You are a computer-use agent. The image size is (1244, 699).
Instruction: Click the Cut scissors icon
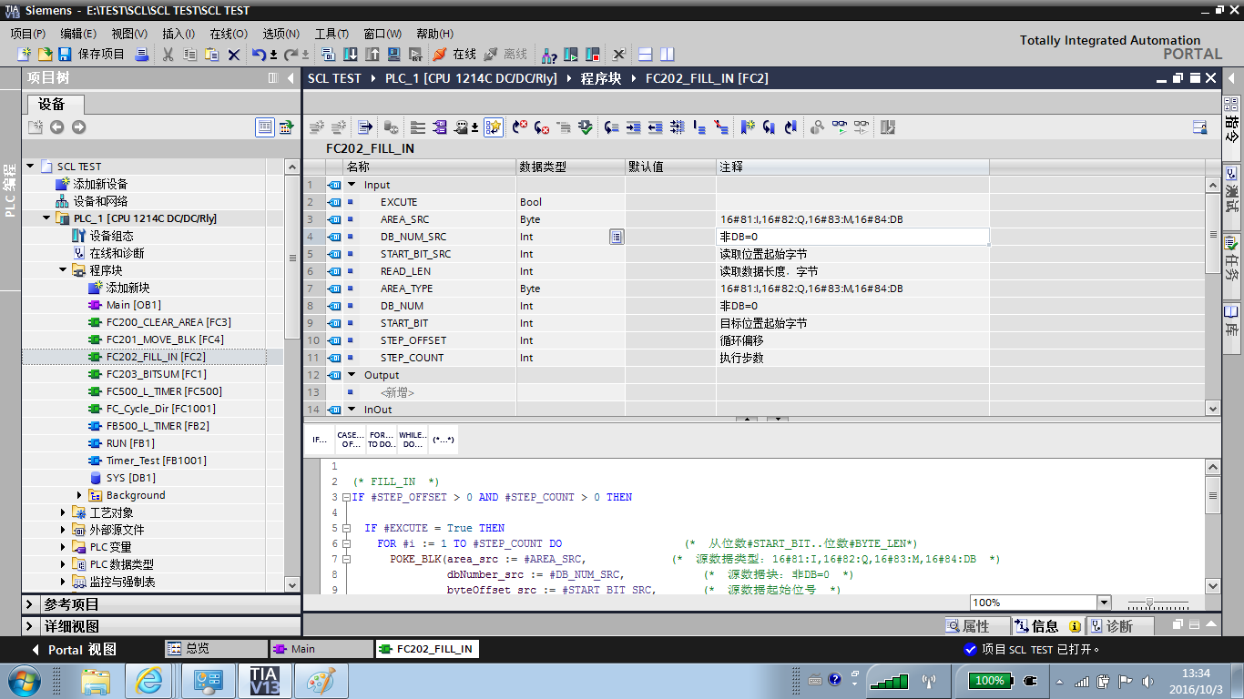168,55
